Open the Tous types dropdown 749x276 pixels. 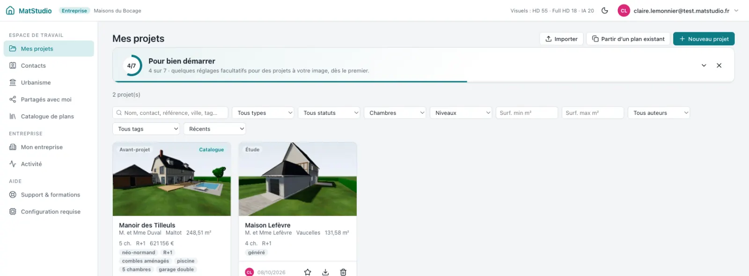pyautogui.click(x=263, y=113)
